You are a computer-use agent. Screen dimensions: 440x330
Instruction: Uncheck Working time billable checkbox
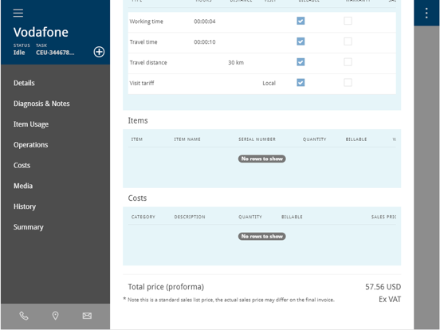301,21
